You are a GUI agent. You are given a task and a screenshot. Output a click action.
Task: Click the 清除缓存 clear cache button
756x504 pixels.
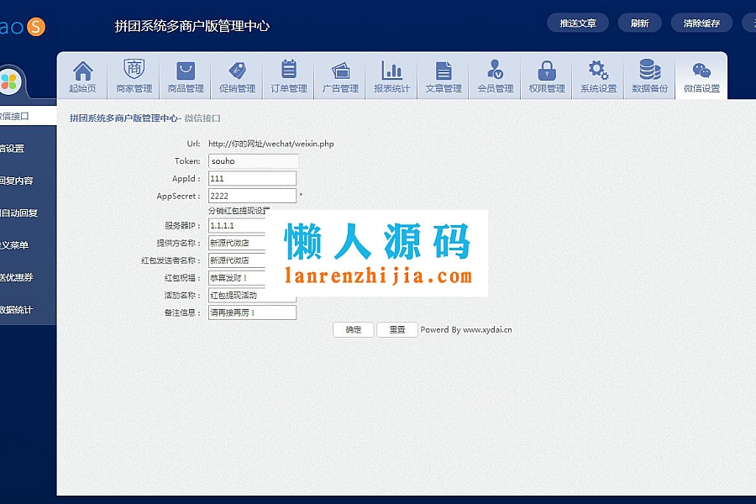701,24
